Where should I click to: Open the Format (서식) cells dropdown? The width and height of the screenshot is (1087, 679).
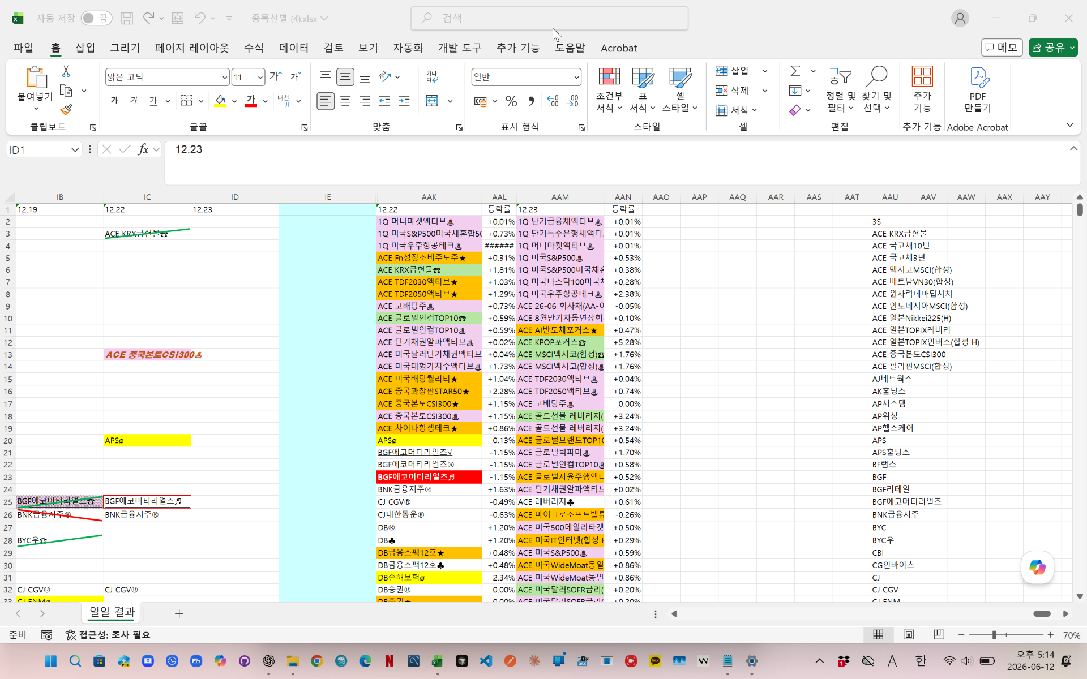click(737, 110)
